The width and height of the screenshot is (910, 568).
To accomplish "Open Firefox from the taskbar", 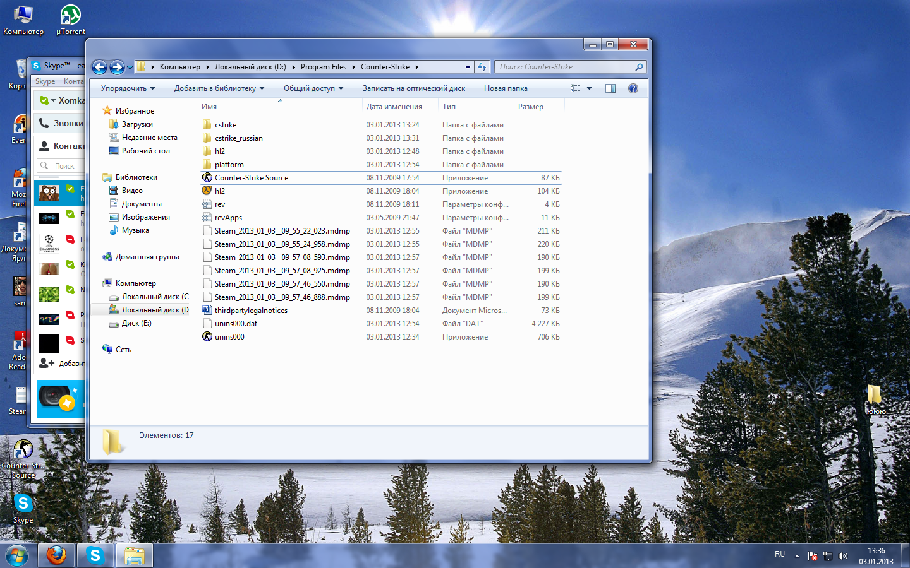I will [x=56, y=555].
